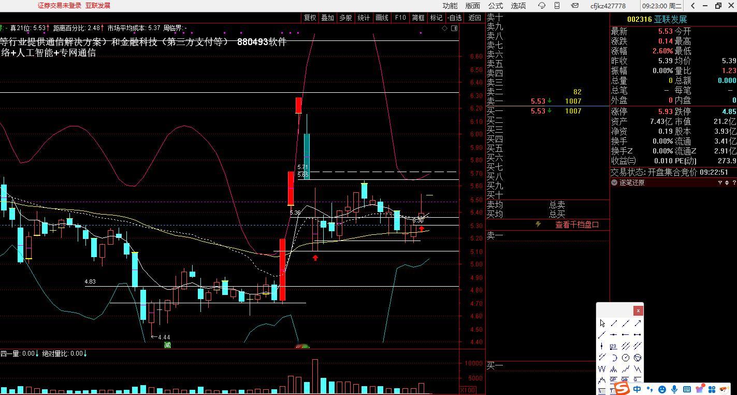The image size is (737, 395).
Task: Open the Sogou toolbox grid icon
Action: tap(712, 389)
